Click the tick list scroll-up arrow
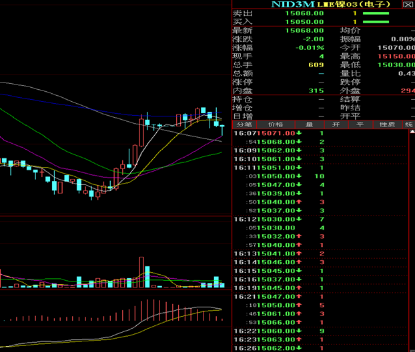The image size is (415, 352). coord(412,132)
